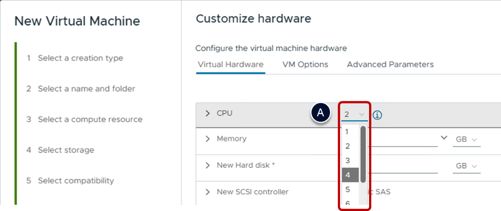
Task: Click the CPU dropdown list scrollbar
Action: pyautogui.click(x=363, y=155)
